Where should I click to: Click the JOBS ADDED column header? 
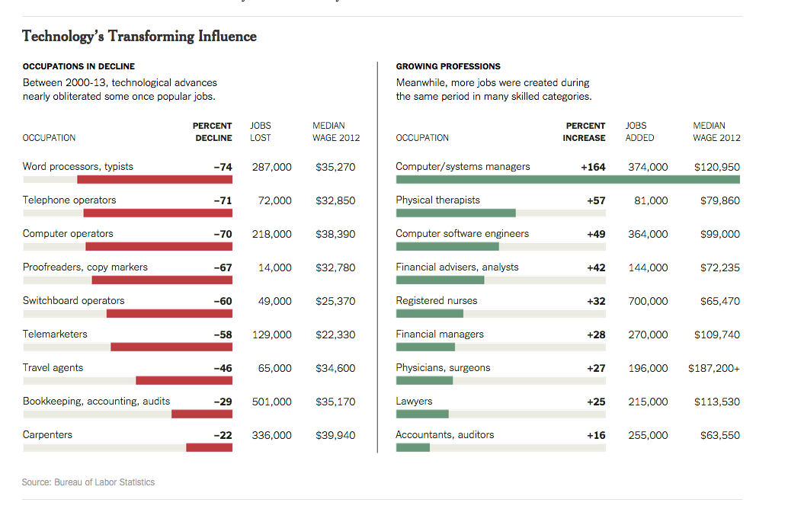(x=639, y=132)
